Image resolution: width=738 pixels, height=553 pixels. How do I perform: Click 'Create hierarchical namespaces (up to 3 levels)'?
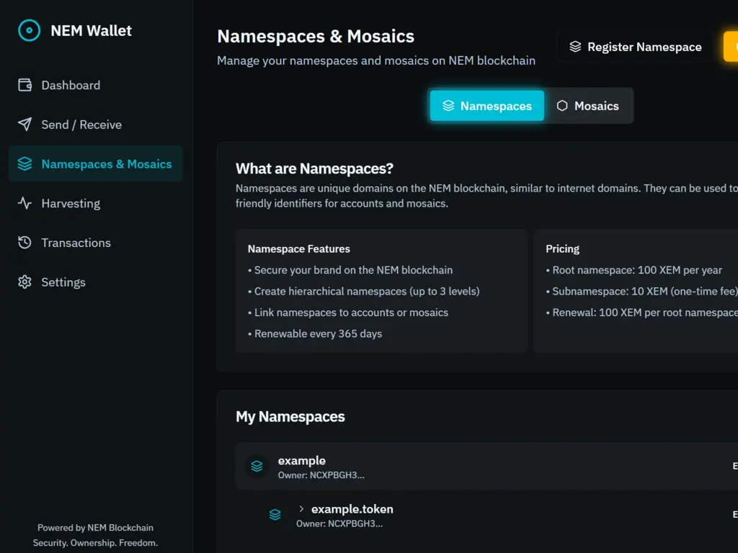pos(364,291)
